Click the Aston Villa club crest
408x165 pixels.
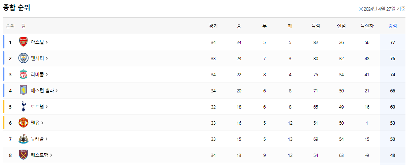coord(23,91)
